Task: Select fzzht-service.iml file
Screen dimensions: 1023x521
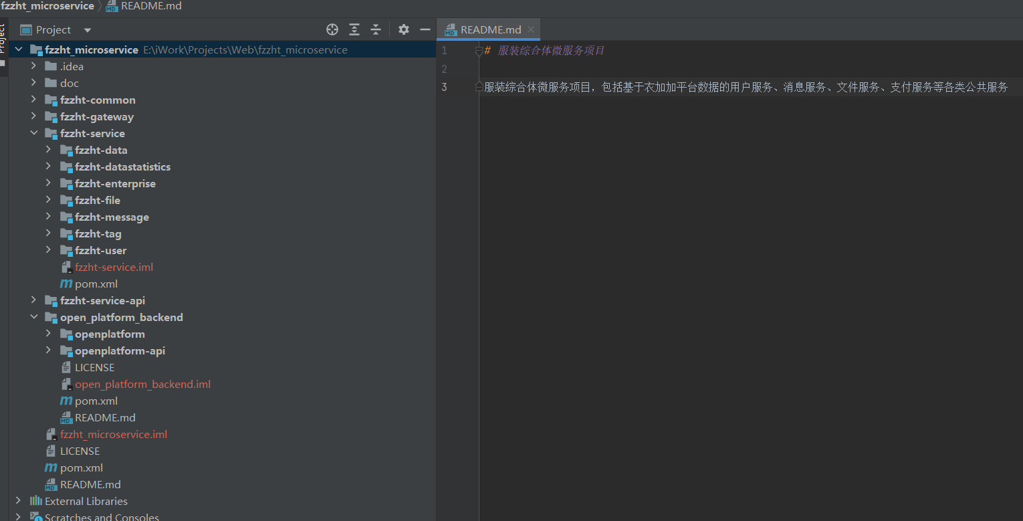Action: [114, 267]
